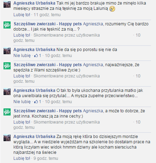The height and width of the screenshot is (163, 156).
Task: Open the Szczęśliwe zwierzaki name link on the 'rozumiemy' reply
Action: pyautogui.click(x=48, y=24)
